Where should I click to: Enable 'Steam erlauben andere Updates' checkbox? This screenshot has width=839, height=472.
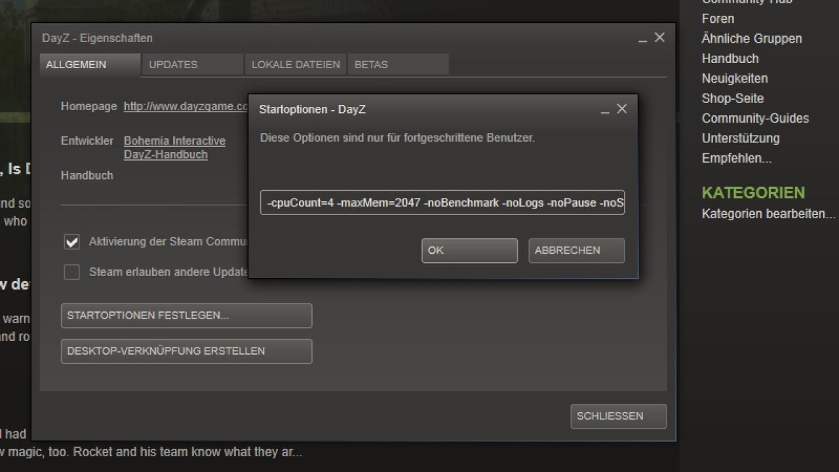coord(71,272)
